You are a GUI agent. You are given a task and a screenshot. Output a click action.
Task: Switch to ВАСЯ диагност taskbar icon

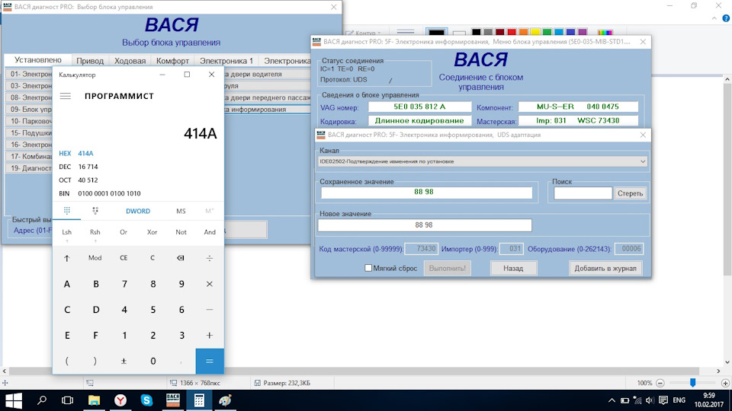point(173,400)
